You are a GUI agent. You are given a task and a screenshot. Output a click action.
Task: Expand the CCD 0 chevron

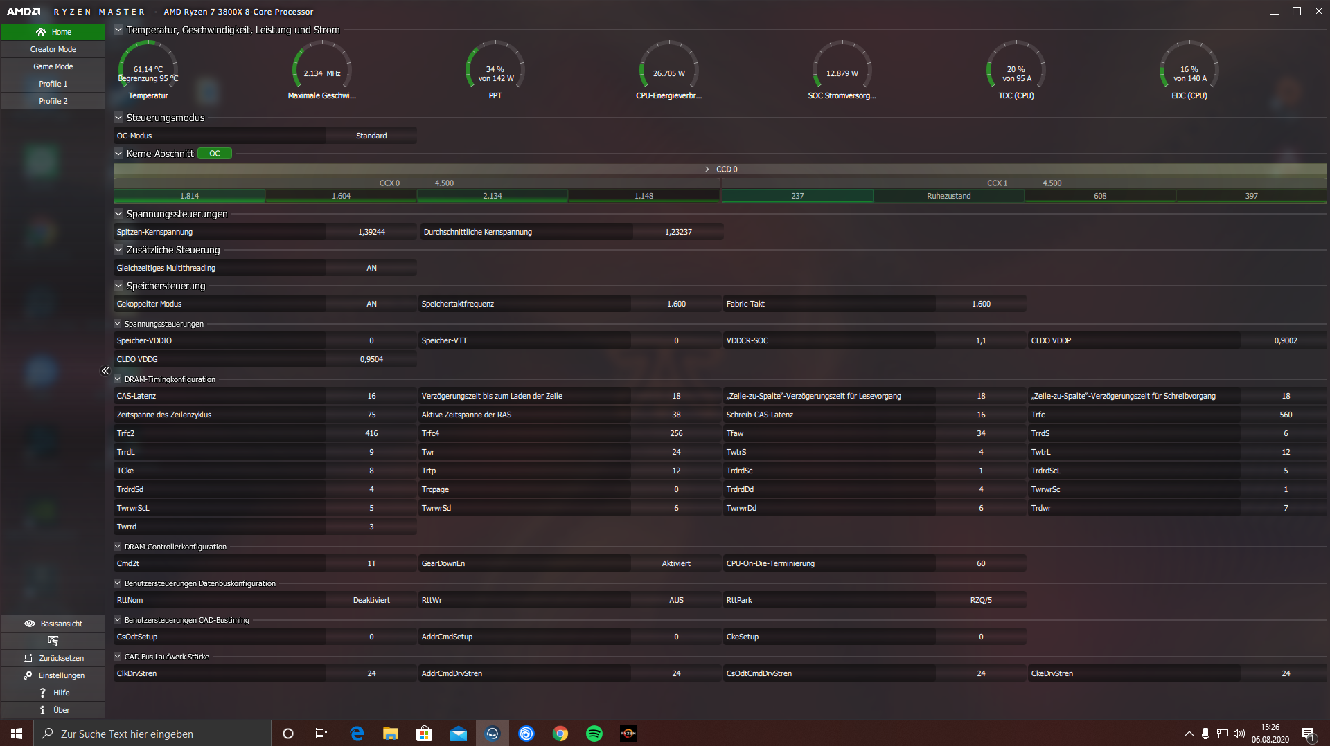[707, 170]
